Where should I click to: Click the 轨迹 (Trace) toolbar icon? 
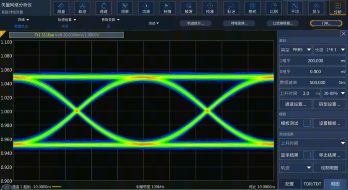point(82,7)
